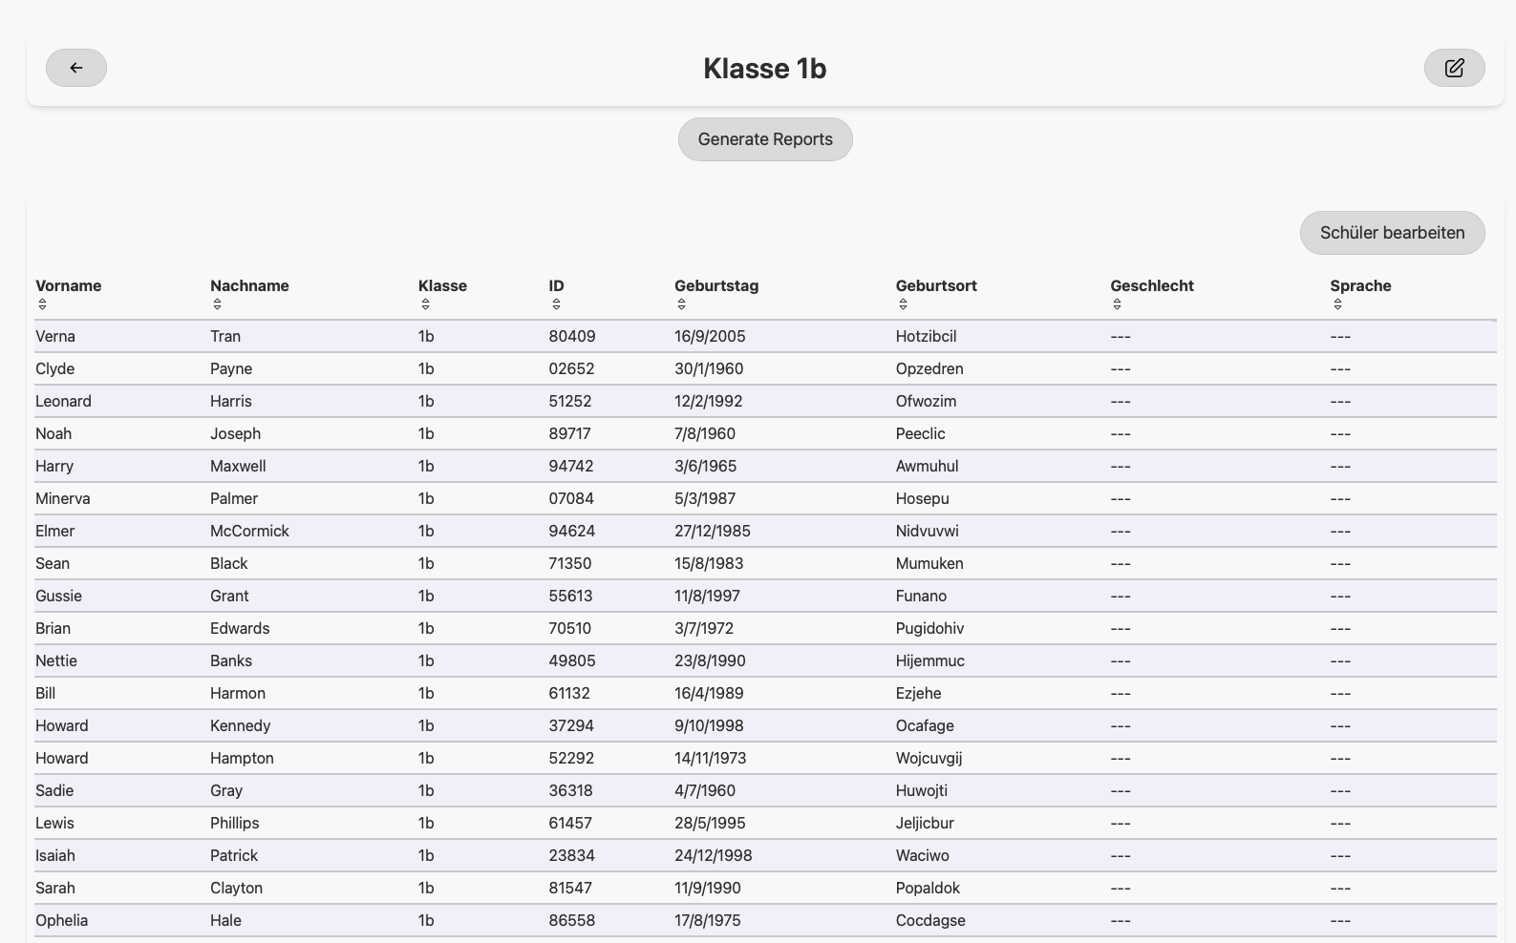
Task: Click the Klasse 1b page title
Action: coord(764,69)
